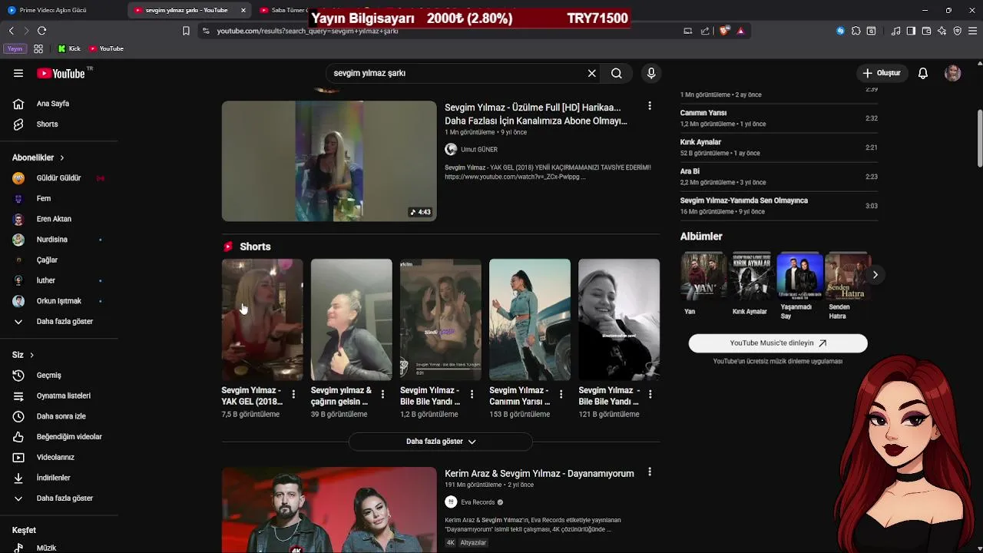Bookmark this page with the bookmark icon

click(x=186, y=31)
